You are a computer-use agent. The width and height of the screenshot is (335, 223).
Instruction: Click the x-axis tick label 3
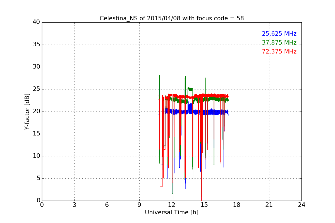[74, 205]
